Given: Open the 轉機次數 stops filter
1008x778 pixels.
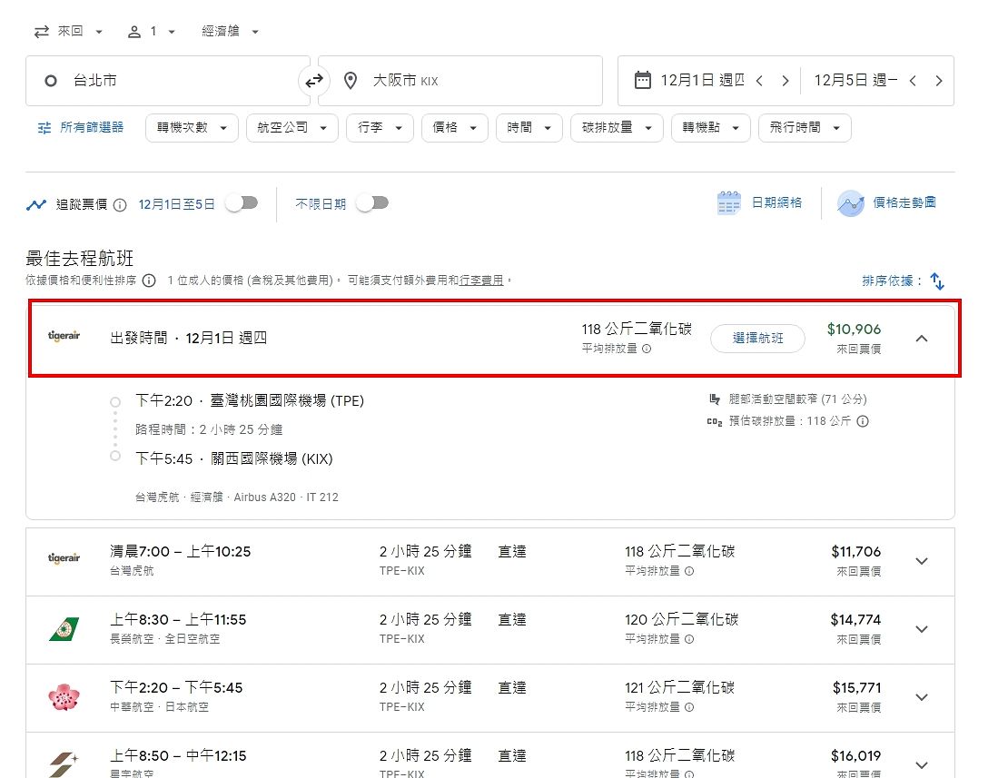Looking at the screenshot, I should [192, 128].
